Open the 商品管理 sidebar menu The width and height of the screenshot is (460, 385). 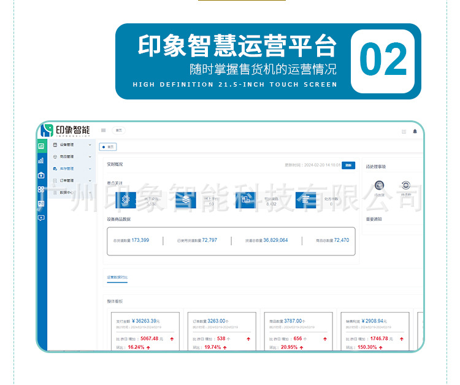pos(72,157)
